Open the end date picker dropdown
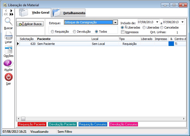 pyautogui.click(x=182, y=22)
